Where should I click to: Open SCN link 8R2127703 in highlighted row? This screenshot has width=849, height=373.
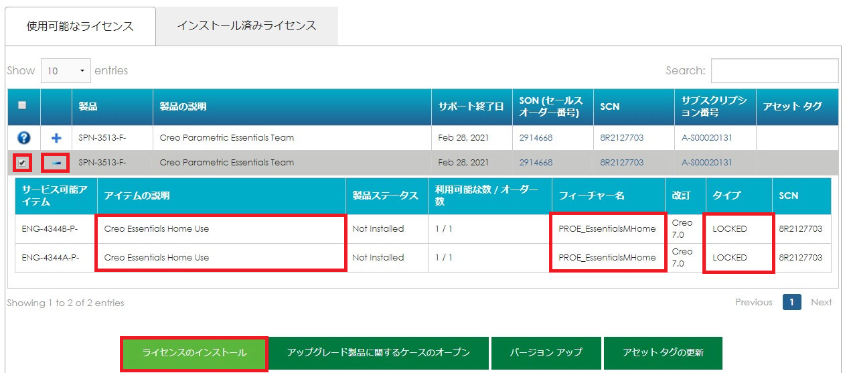pyautogui.click(x=622, y=163)
